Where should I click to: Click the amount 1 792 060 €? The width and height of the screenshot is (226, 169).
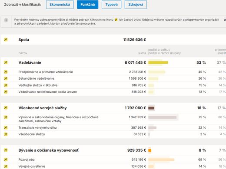[135, 108]
